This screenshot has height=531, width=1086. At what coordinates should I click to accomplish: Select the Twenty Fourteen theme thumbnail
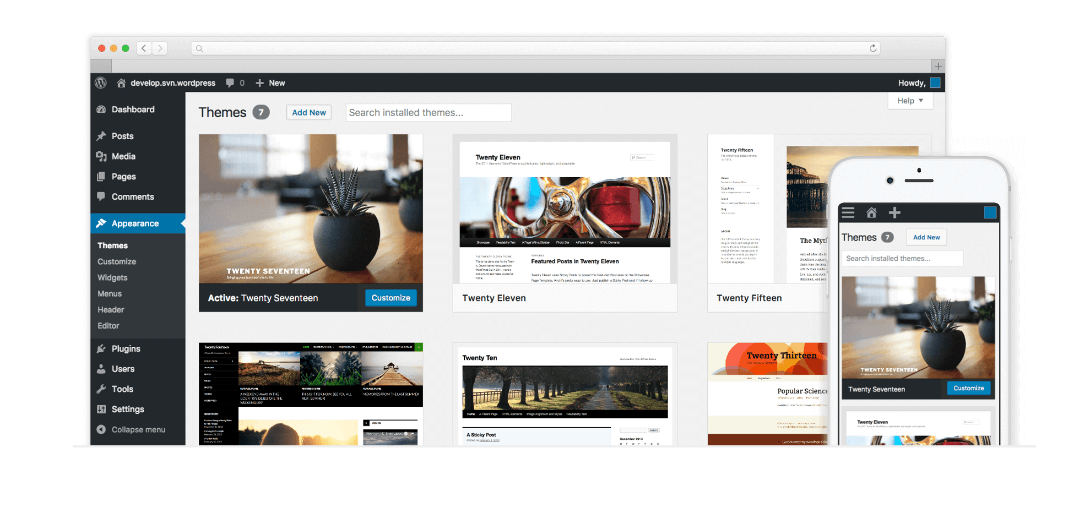point(311,394)
